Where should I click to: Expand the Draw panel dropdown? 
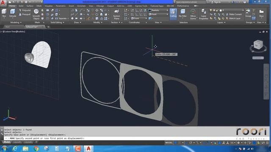pos(77,22)
